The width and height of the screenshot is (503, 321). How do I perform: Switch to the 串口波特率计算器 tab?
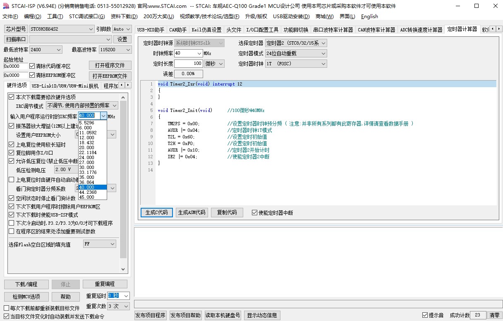pos(333,30)
